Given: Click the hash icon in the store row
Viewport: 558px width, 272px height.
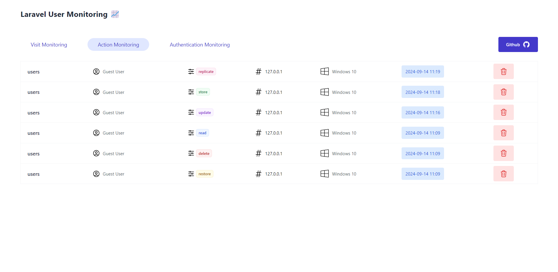Looking at the screenshot, I should click(259, 92).
